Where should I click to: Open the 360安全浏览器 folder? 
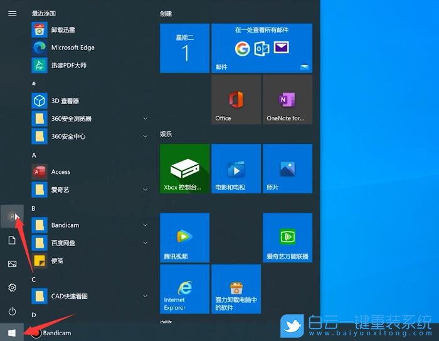pos(90,119)
